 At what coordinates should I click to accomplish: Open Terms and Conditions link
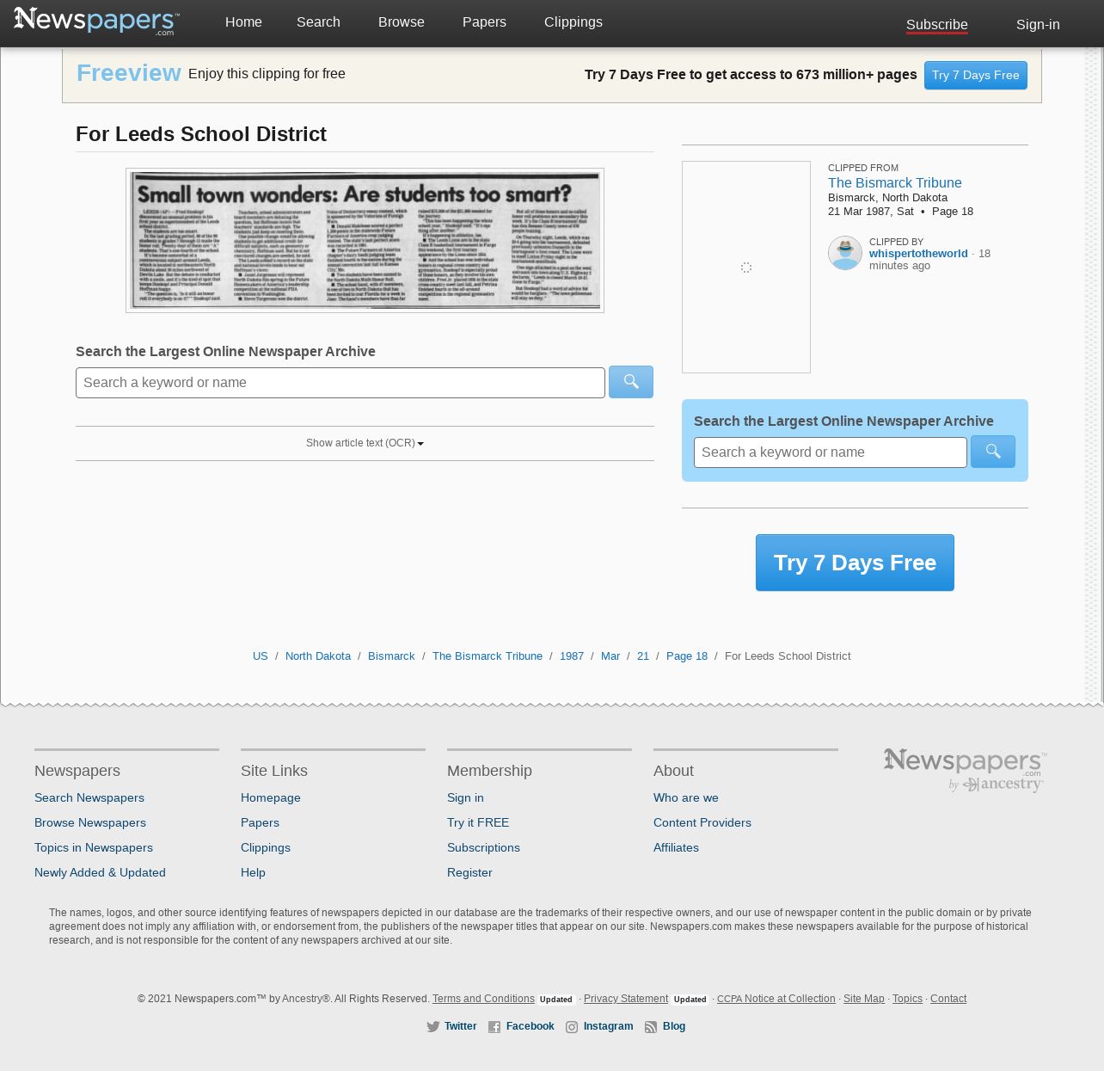[483, 999]
